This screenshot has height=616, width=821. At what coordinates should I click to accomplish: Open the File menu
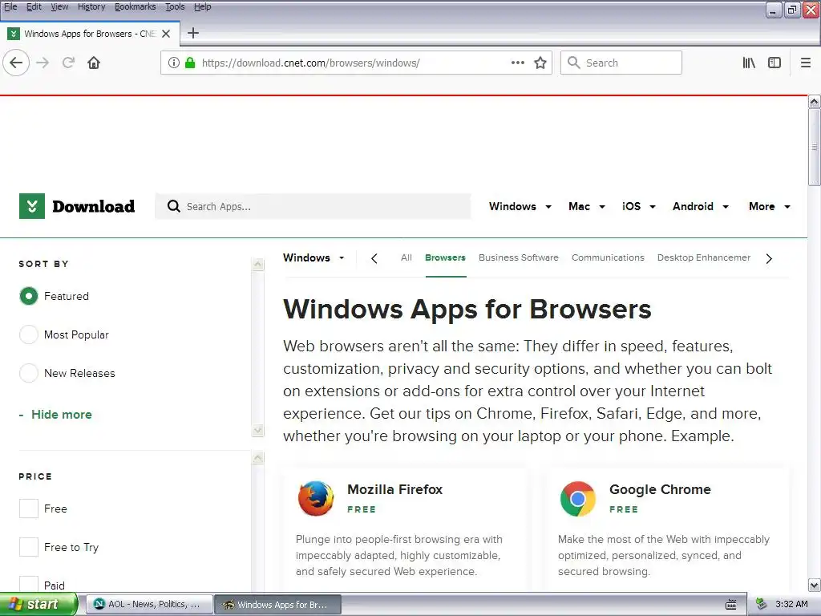[10, 6]
